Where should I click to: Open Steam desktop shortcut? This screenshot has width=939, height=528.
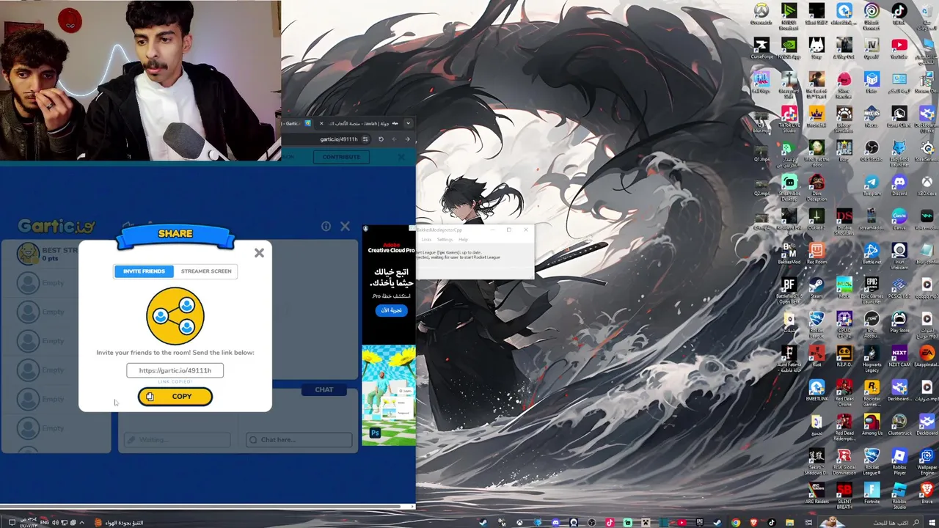[816, 287]
